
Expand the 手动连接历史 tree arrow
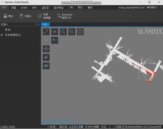coord(2,35)
